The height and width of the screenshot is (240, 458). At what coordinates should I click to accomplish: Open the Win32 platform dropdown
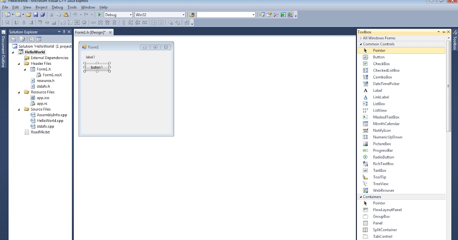pos(183,14)
